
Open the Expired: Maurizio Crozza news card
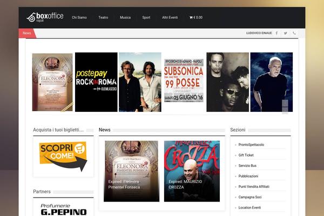tap(192, 171)
